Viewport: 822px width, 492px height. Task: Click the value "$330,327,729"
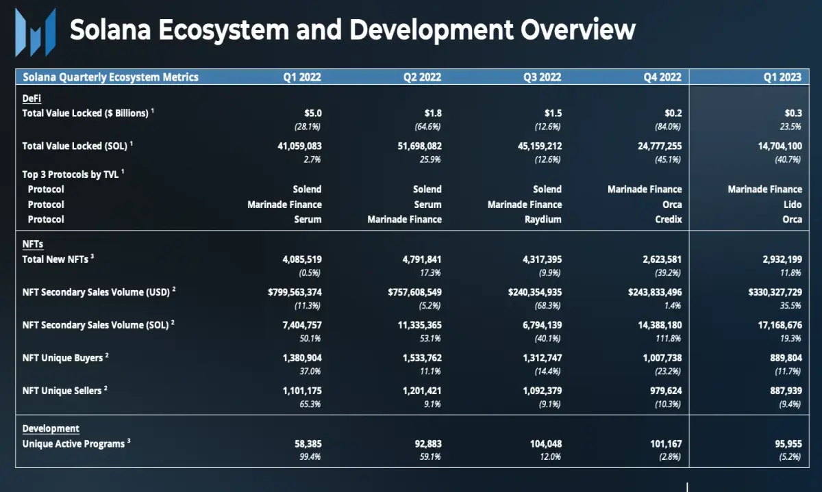(775, 291)
